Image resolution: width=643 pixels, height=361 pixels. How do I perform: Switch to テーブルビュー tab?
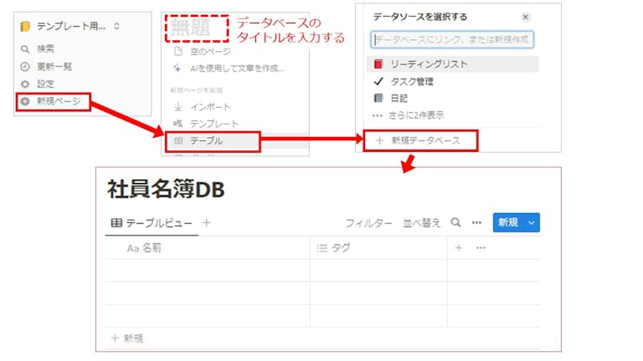pyautogui.click(x=152, y=223)
